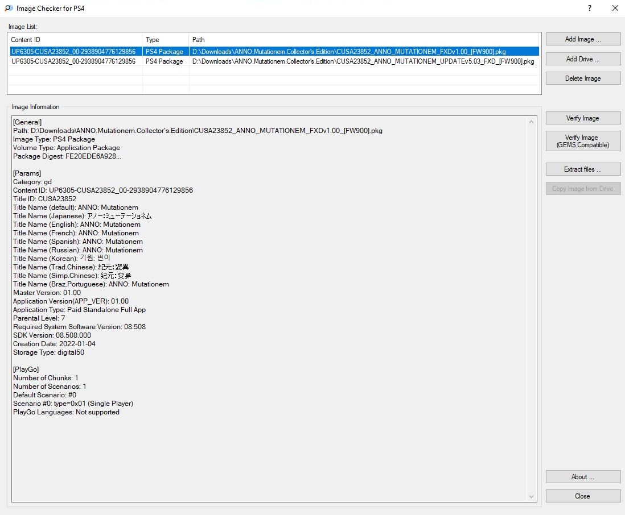The width and height of the screenshot is (625, 515).
Task: Sort by the Path column header
Action: 364,40
